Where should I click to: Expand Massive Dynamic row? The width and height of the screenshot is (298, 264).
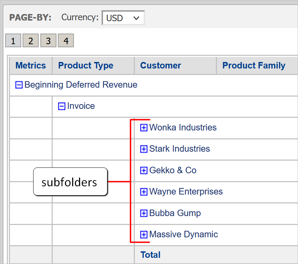[x=144, y=235]
